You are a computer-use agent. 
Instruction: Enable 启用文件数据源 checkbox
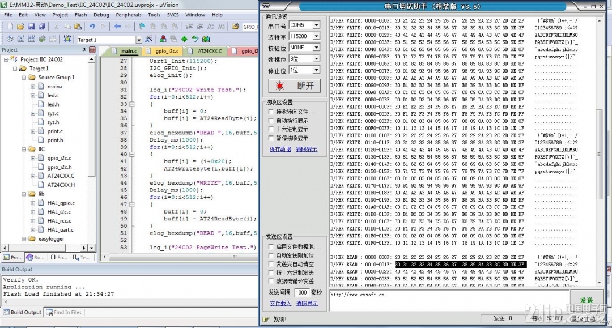[x=271, y=246]
